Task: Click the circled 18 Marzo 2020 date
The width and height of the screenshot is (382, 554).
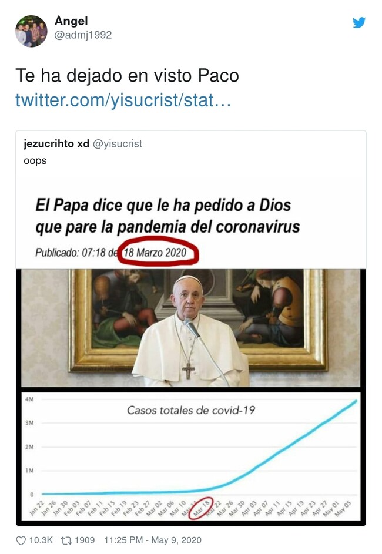Action: pyautogui.click(x=158, y=251)
